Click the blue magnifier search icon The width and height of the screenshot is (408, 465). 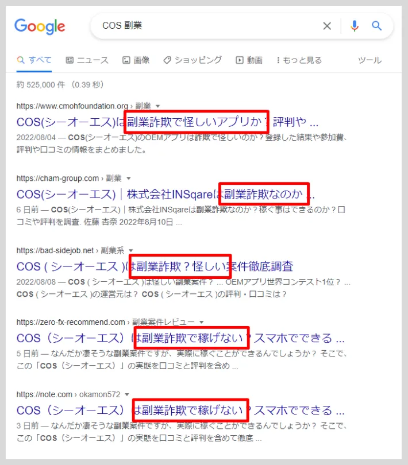tap(377, 26)
